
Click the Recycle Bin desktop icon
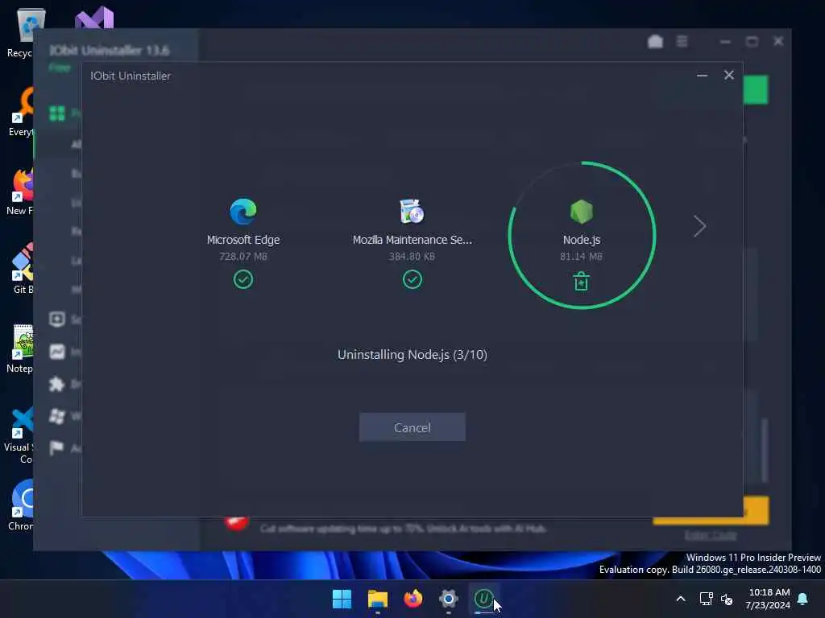pos(24,32)
